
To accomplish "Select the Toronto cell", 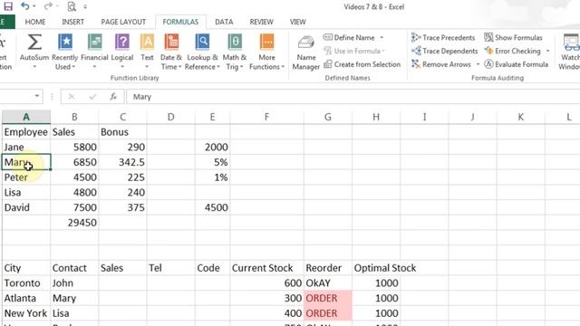I will click(26, 283).
